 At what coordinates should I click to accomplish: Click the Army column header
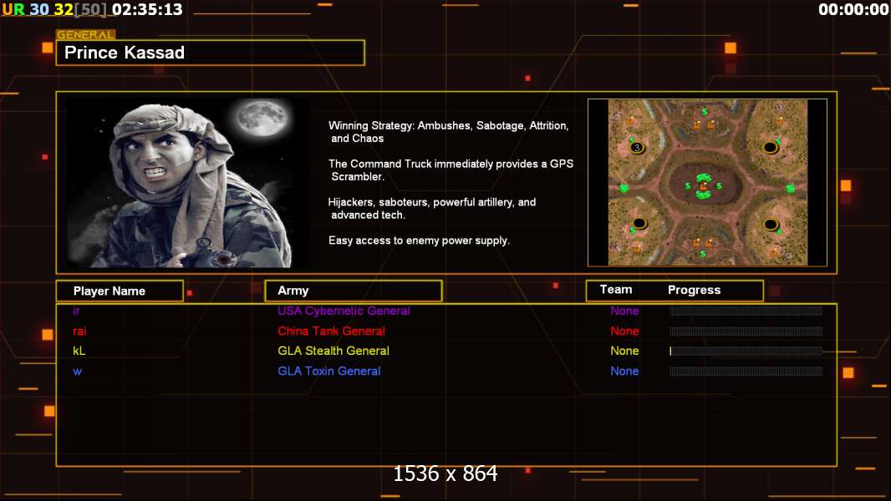[354, 291]
